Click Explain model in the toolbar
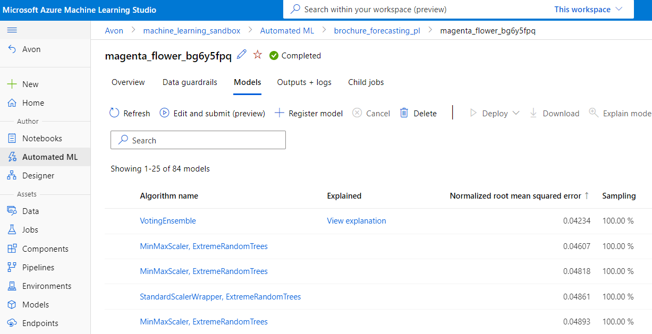The height and width of the screenshot is (334, 652). [x=620, y=113]
